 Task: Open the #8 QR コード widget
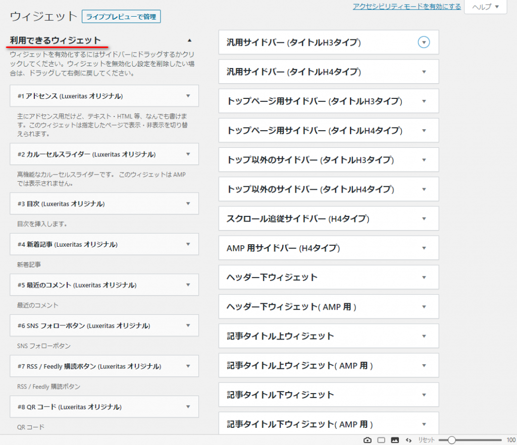188,407
